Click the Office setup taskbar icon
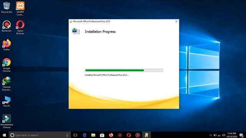The image size is (246, 138). 146,135
